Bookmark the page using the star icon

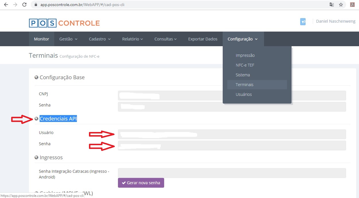(x=341, y=5)
